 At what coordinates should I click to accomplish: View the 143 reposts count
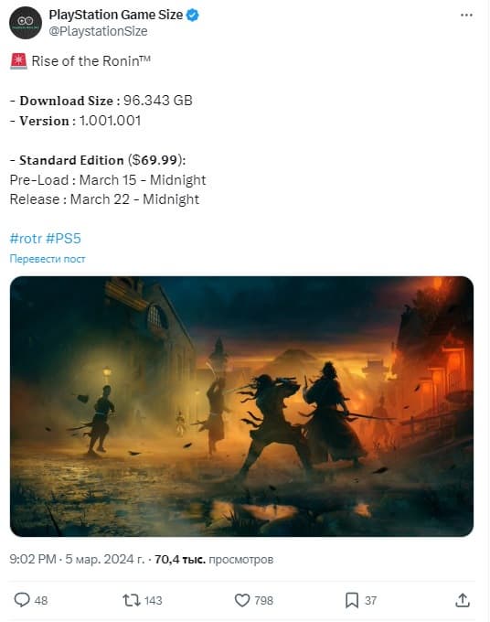coord(153,601)
